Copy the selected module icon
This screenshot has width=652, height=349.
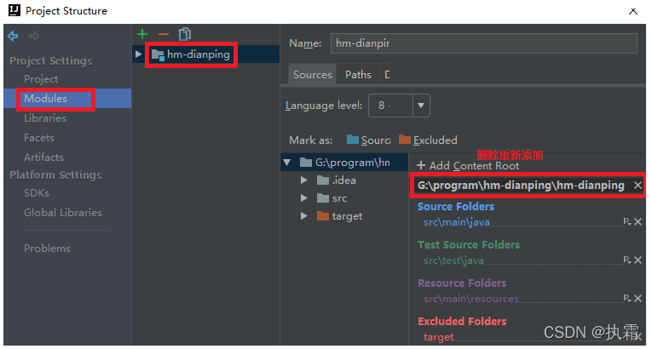tap(185, 34)
